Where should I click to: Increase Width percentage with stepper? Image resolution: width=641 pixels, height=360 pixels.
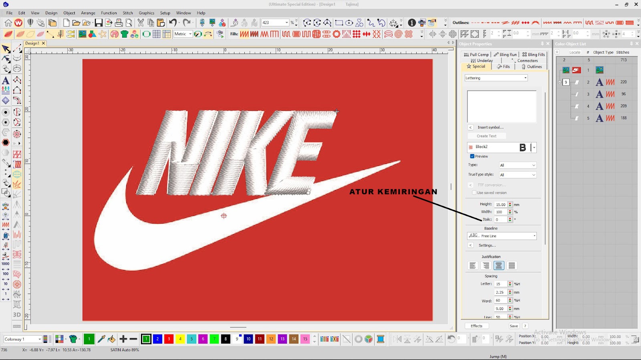coord(510,211)
